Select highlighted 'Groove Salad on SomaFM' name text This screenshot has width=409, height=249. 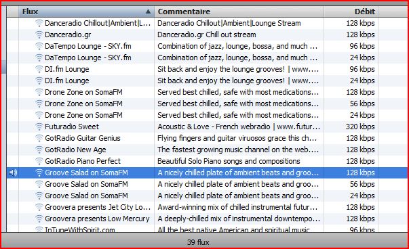pos(86,173)
